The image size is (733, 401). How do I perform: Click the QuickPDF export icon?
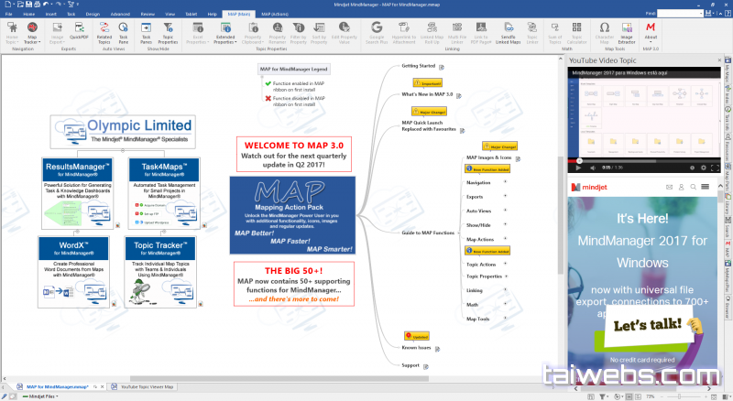pos(78,30)
